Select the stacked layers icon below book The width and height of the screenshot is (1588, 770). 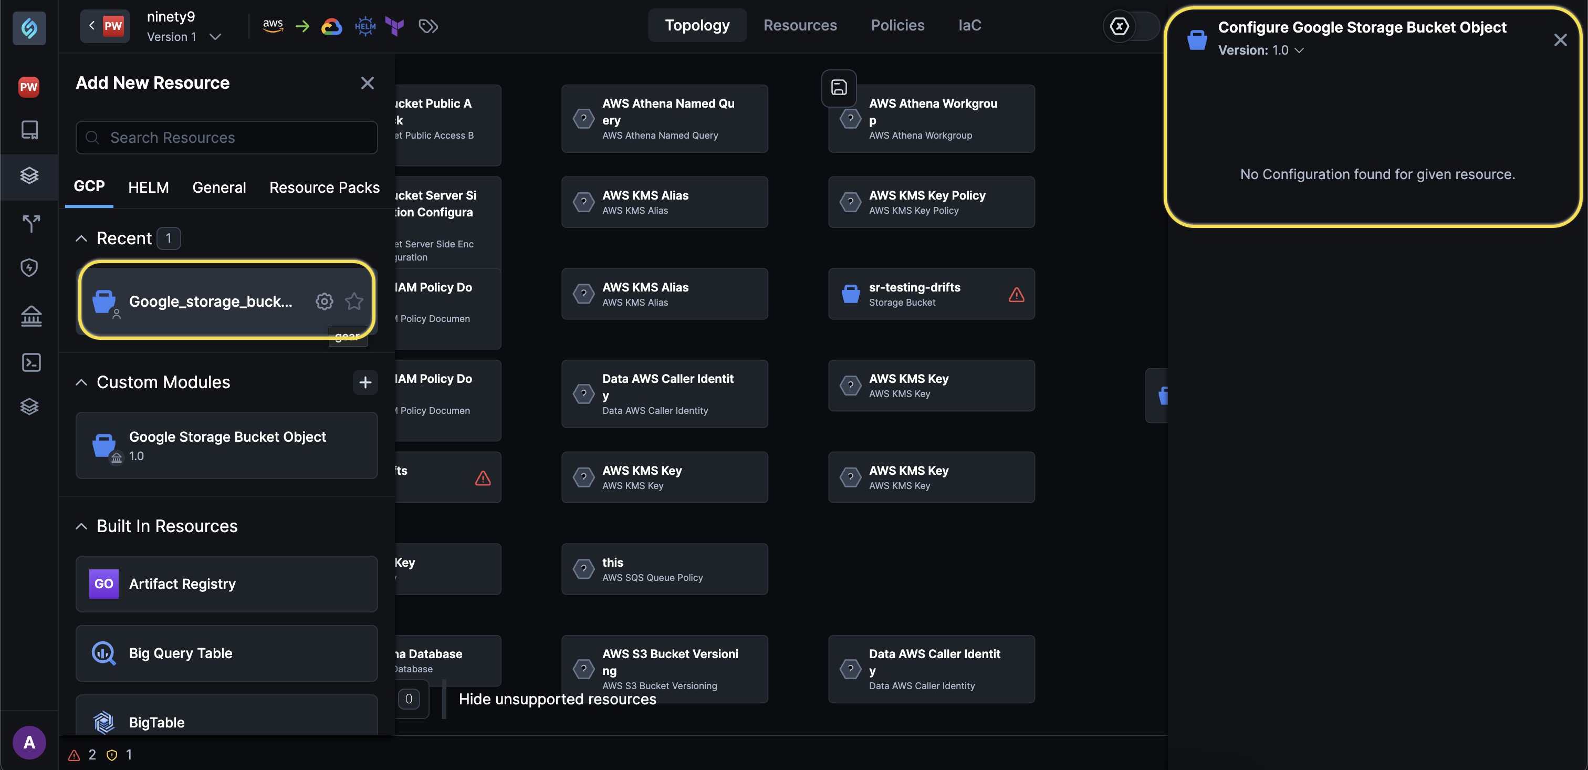point(29,176)
